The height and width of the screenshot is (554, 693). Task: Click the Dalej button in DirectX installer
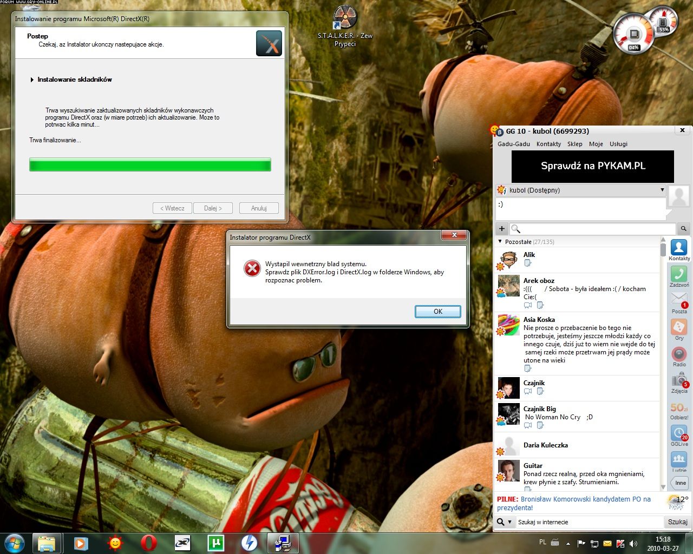(213, 208)
